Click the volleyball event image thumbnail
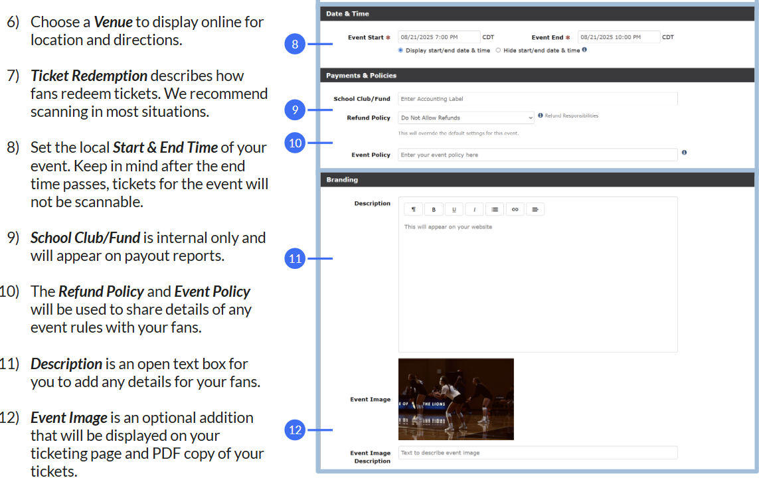This screenshot has width=759, height=482. pos(456,399)
